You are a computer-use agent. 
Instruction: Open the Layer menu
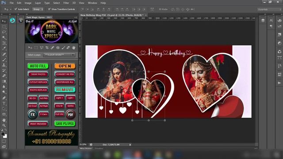(38, 3)
